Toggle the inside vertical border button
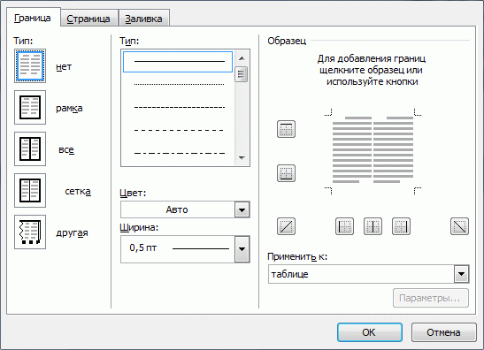Screen dimensions: 484x350 coord(373,226)
